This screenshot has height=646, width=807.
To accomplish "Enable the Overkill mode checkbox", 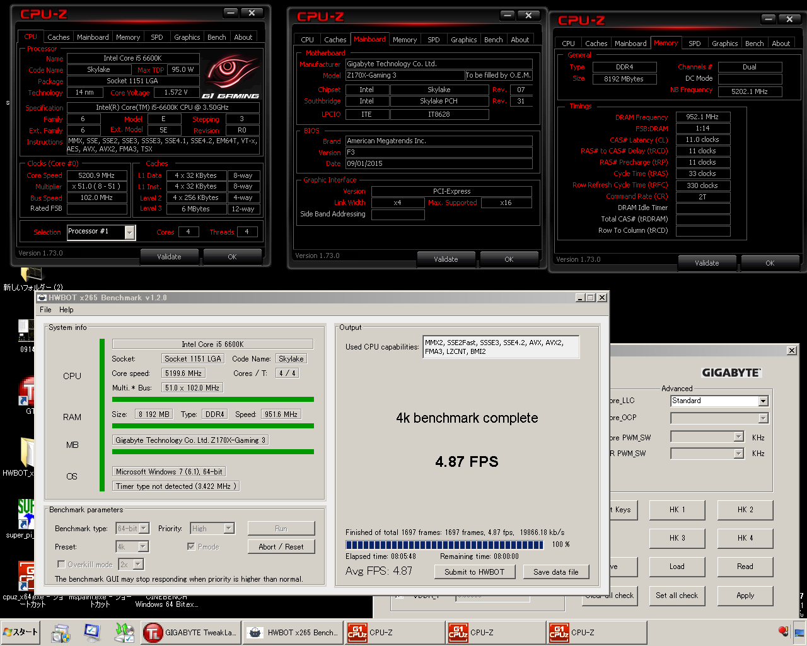I will point(61,564).
